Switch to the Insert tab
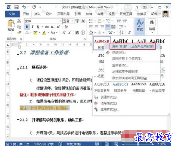The width and height of the screenshot is (176, 148). tap(37, 14)
